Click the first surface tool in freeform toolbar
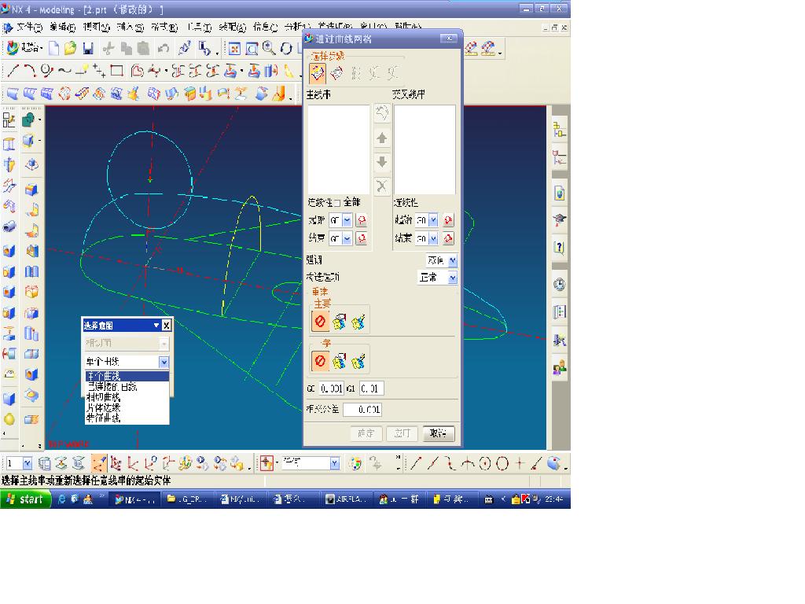The width and height of the screenshot is (805, 604). point(13,94)
